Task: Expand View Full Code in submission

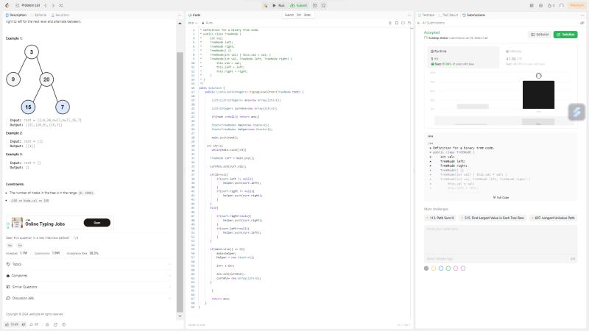Action: point(501,197)
